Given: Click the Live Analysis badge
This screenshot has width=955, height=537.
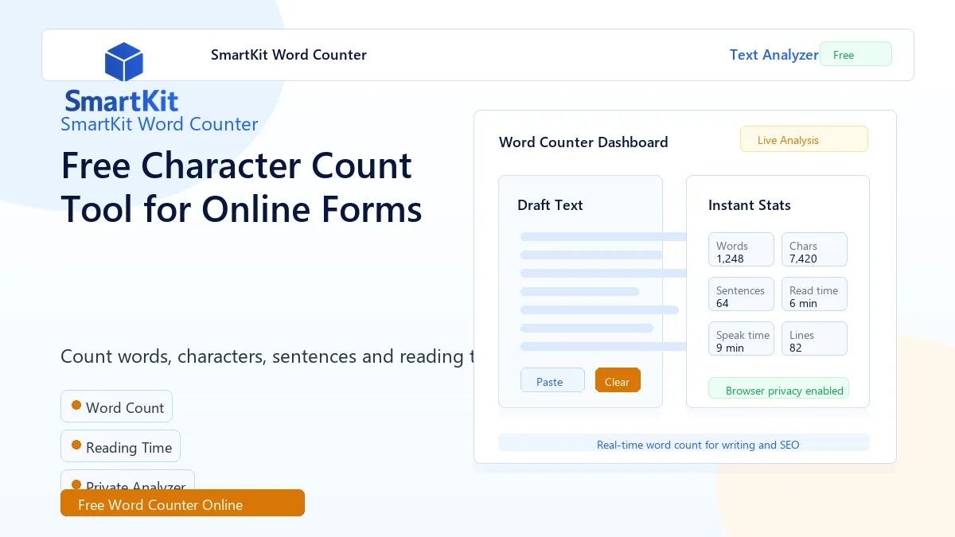Looking at the screenshot, I should coord(804,139).
